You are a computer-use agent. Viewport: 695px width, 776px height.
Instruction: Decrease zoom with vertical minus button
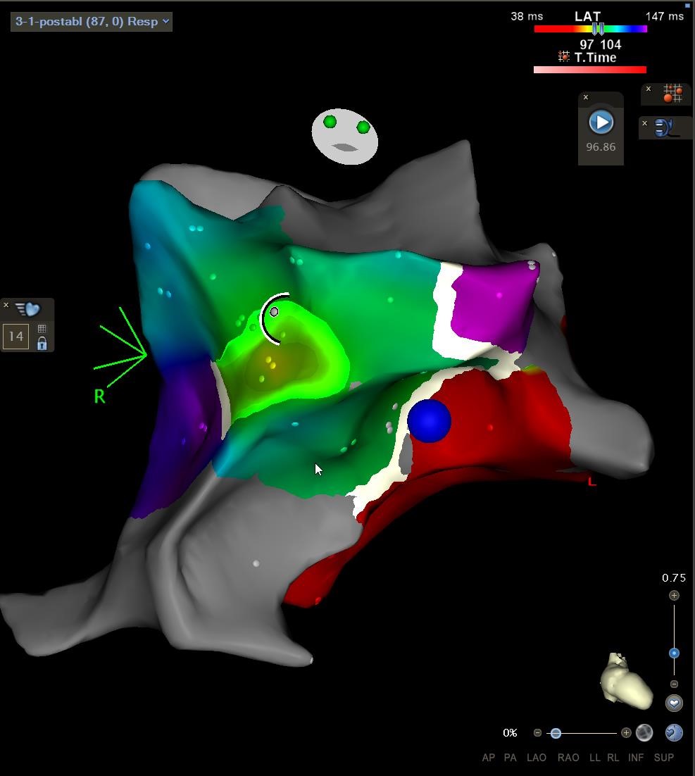point(674,684)
